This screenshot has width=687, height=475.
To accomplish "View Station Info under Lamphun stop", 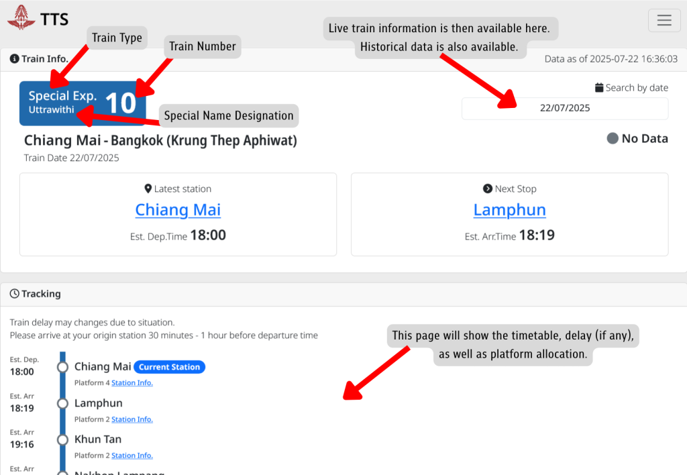I will pyautogui.click(x=132, y=419).
